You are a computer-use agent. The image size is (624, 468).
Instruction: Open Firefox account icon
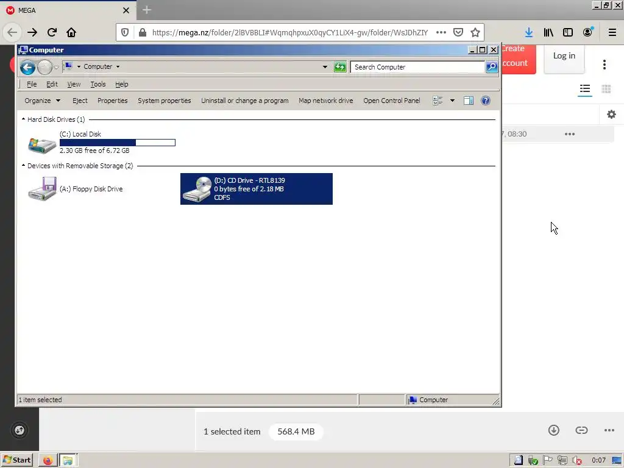588,32
